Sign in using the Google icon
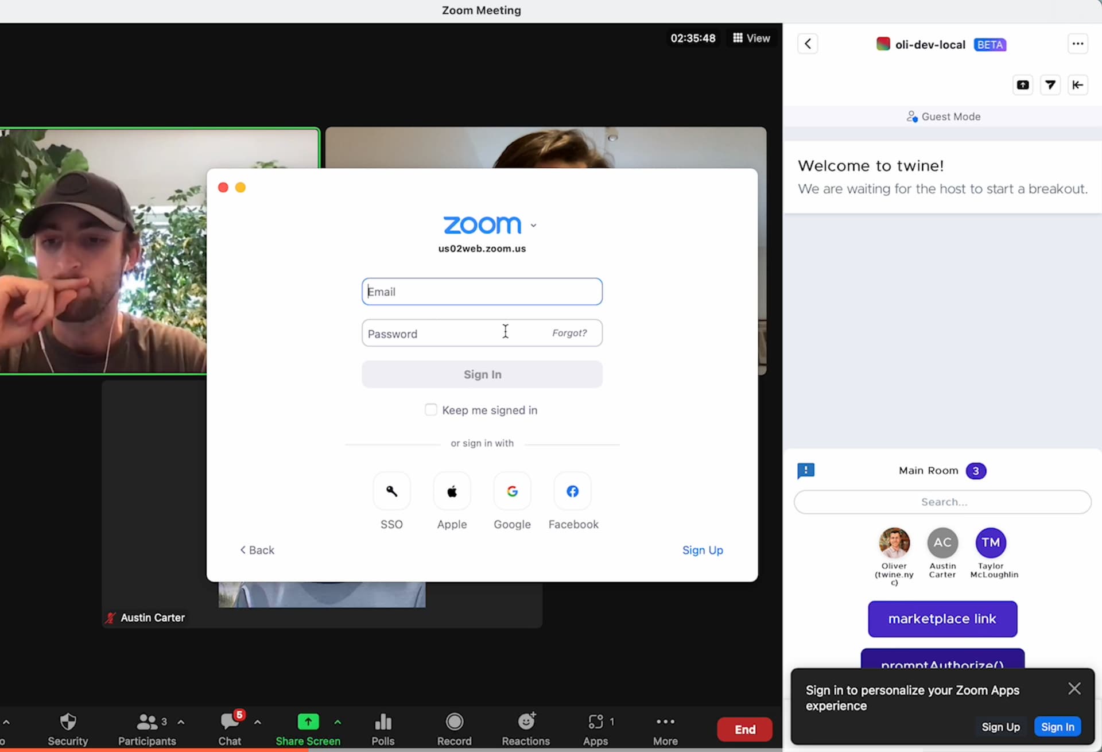1102x752 pixels. pos(512,491)
